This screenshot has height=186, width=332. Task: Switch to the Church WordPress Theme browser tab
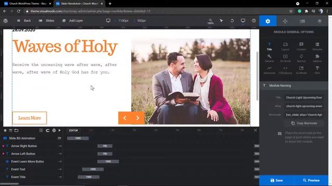coord(27,4)
